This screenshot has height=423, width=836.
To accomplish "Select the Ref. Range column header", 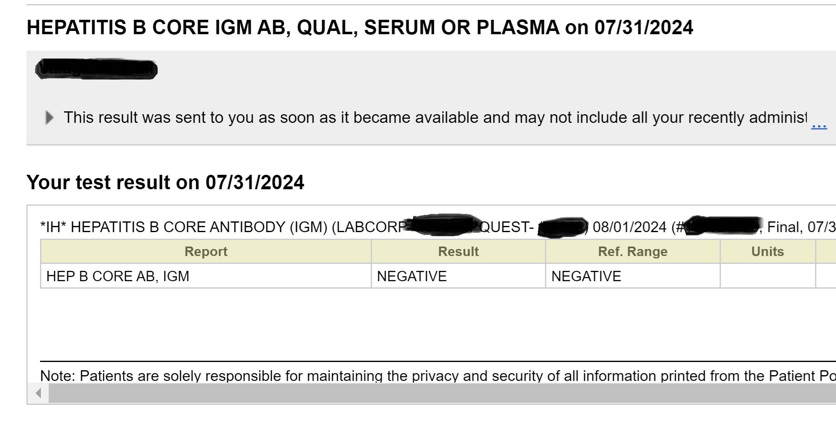I will tap(632, 251).
